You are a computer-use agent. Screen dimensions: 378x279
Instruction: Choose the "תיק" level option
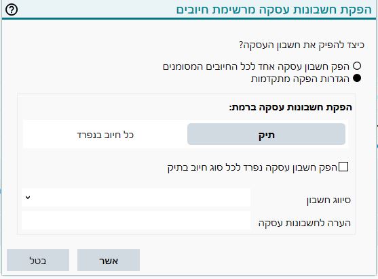coord(266,134)
